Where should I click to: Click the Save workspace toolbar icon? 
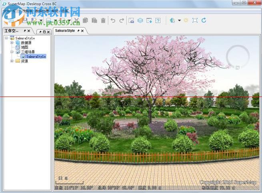click(25, 20)
